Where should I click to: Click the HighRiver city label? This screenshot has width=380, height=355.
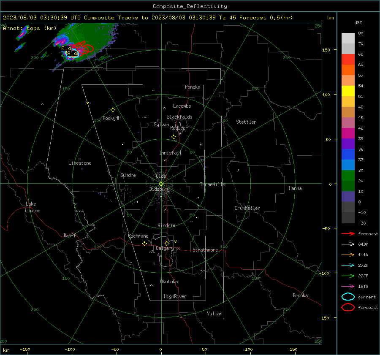(x=175, y=296)
